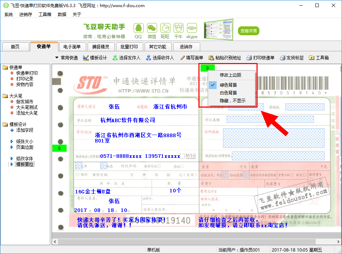Open the 数据 menu
The width and height of the screenshot is (342, 254).
(x=62, y=15)
